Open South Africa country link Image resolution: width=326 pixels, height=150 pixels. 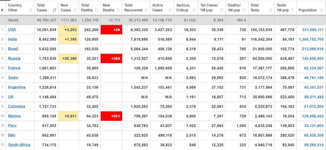(19, 145)
